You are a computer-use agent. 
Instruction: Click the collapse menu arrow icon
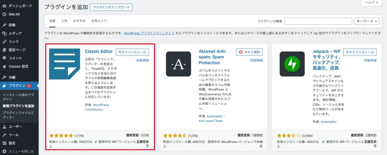click(4, 151)
